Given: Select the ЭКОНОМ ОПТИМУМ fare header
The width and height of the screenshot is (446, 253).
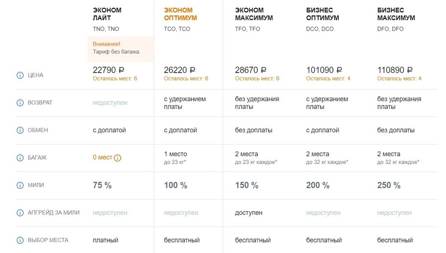Looking at the screenshot, I should [x=180, y=14].
